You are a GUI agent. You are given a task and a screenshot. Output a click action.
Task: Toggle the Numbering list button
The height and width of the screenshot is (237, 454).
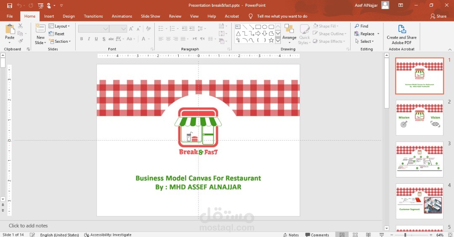click(172, 29)
